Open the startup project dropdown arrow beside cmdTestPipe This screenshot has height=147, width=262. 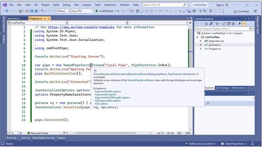point(115,11)
